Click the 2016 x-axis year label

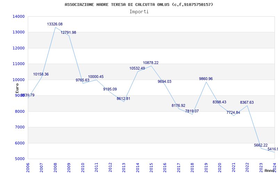(165, 168)
